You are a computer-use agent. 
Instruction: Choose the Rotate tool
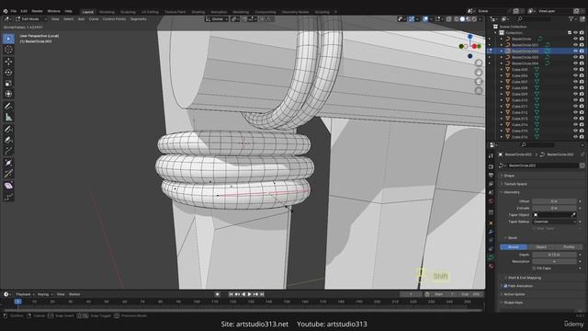click(x=8, y=73)
